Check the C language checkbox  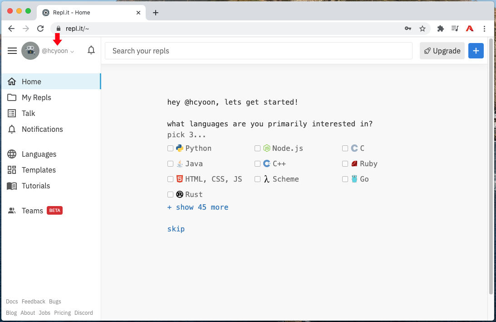click(x=345, y=149)
